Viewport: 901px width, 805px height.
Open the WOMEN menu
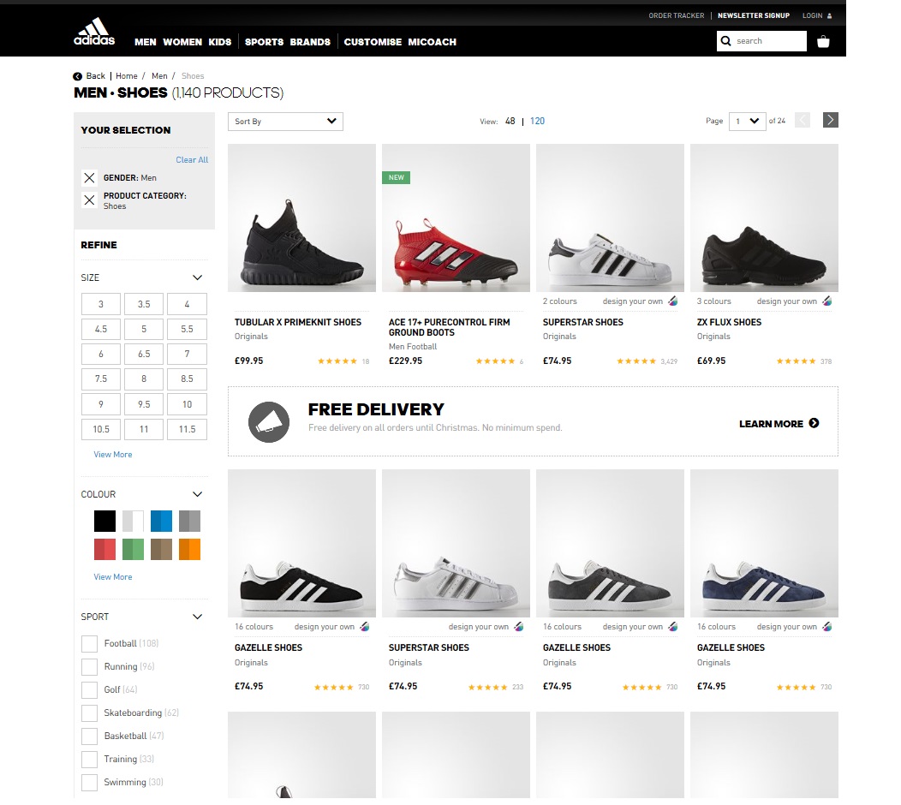coord(182,41)
